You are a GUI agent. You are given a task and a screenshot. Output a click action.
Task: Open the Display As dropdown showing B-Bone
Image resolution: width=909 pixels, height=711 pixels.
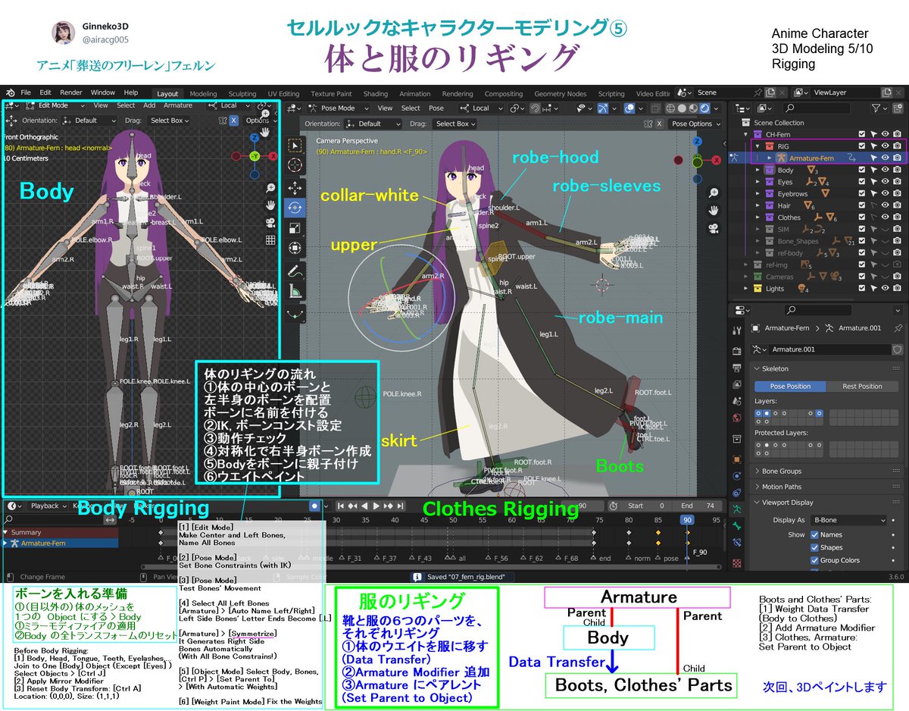(x=848, y=521)
